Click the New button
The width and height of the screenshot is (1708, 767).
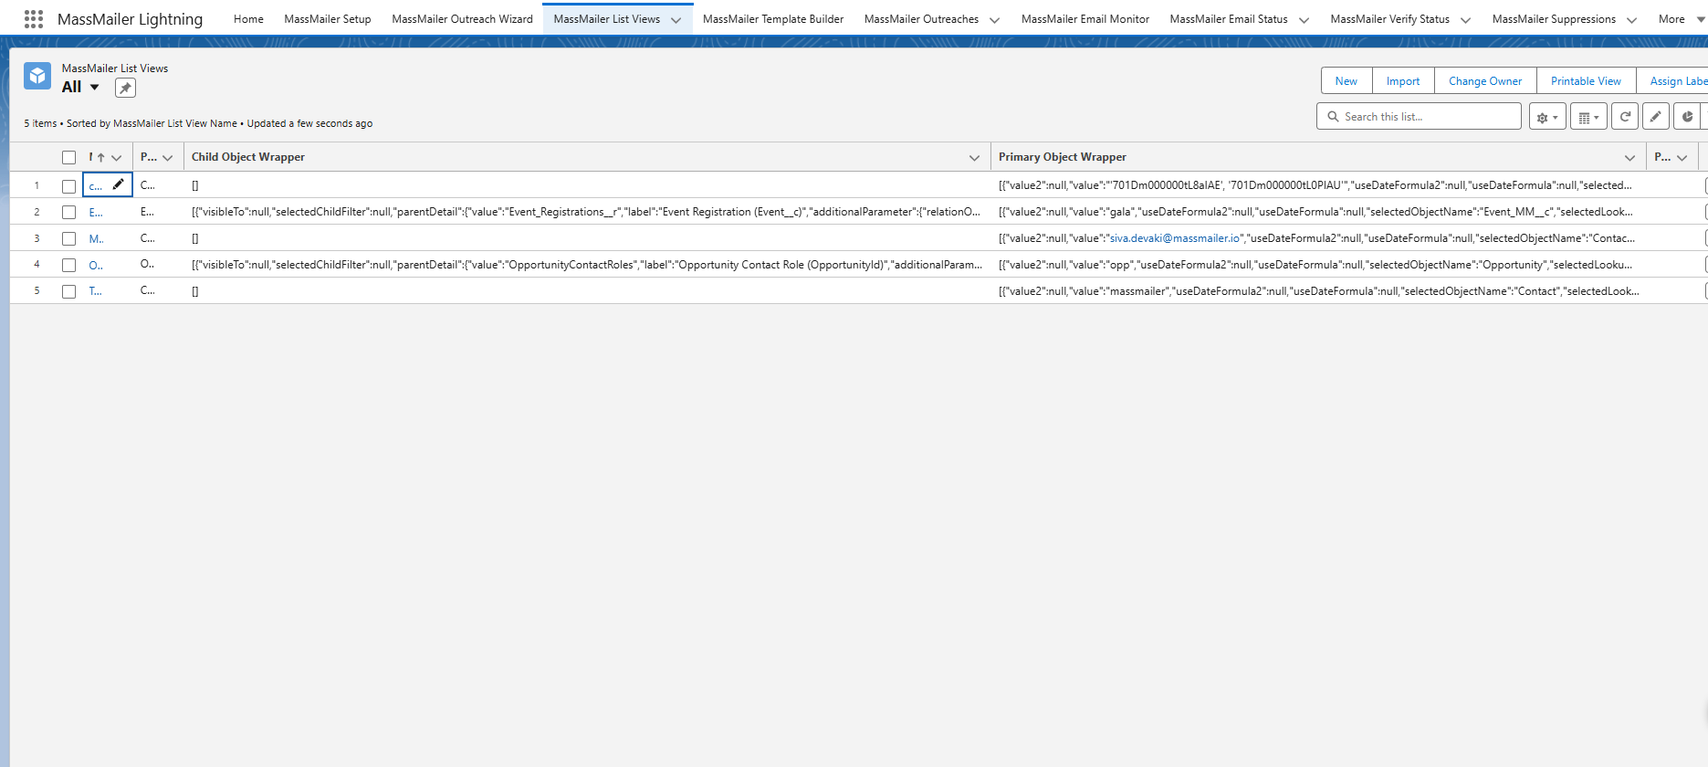(1346, 81)
